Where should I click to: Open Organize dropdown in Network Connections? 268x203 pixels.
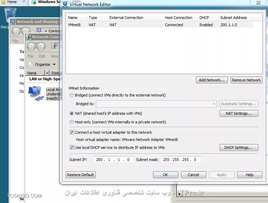tap(54, 64)
